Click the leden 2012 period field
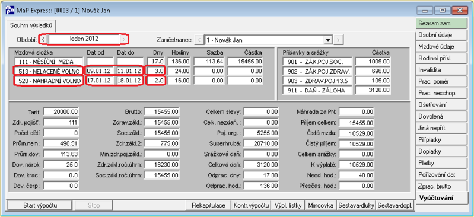The image size is (474, 217). click(84, 39)
